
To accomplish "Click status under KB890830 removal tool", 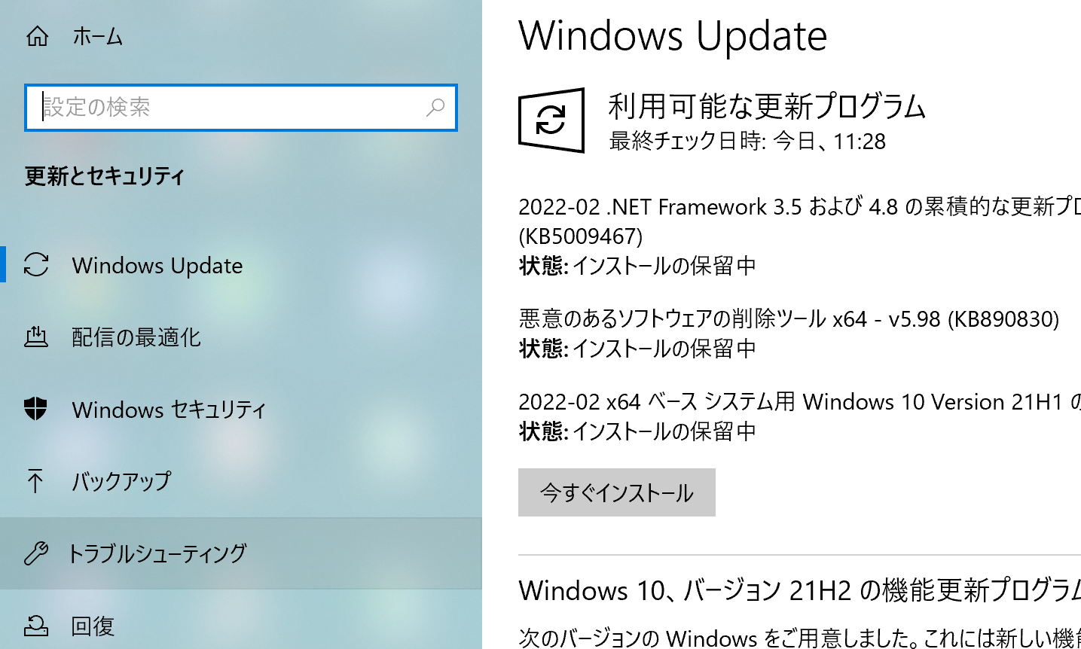I will 637,349.
